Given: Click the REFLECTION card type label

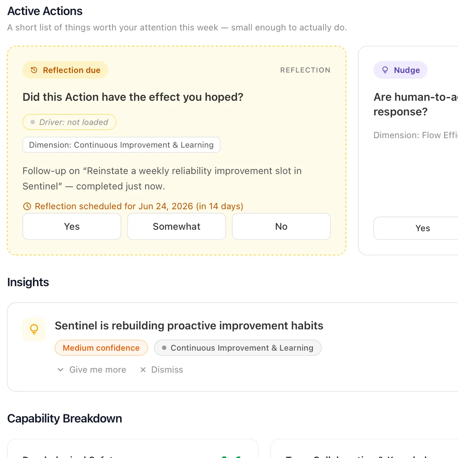Looking at the screenshot, I should 305,70.
